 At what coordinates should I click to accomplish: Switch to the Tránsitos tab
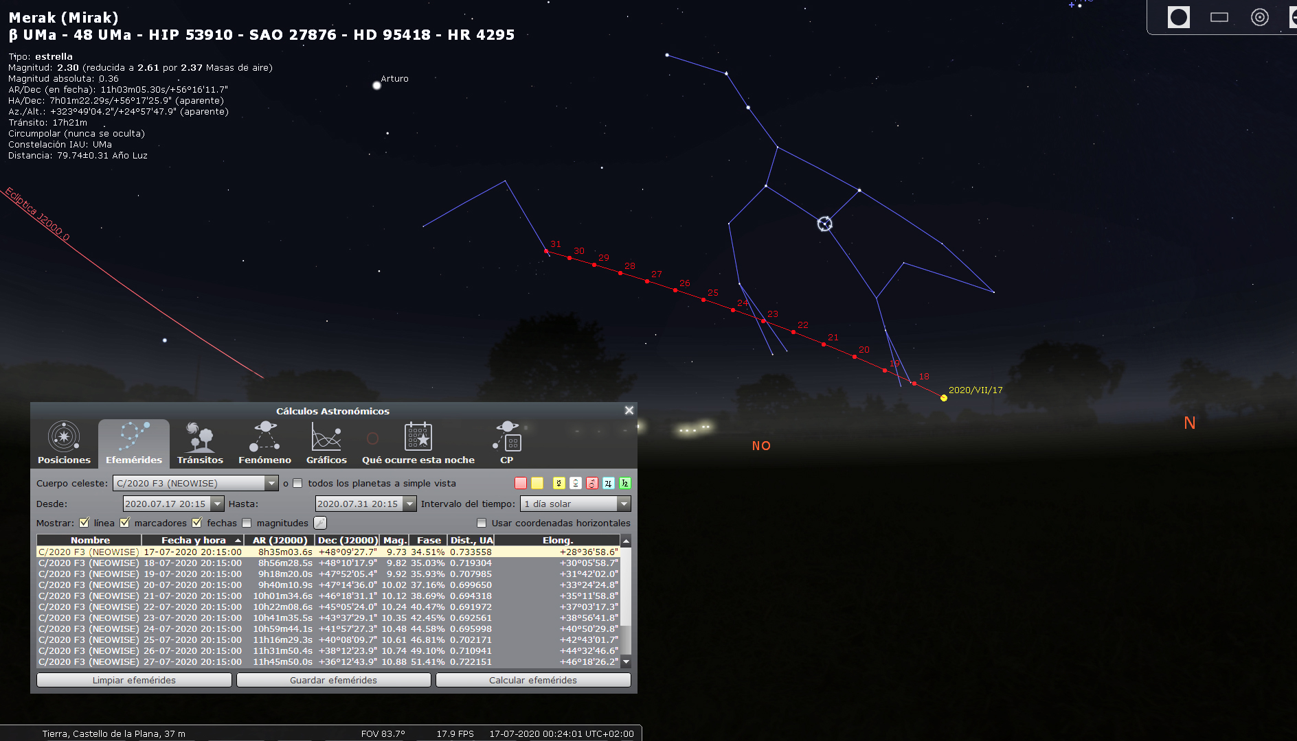(200, 443)
